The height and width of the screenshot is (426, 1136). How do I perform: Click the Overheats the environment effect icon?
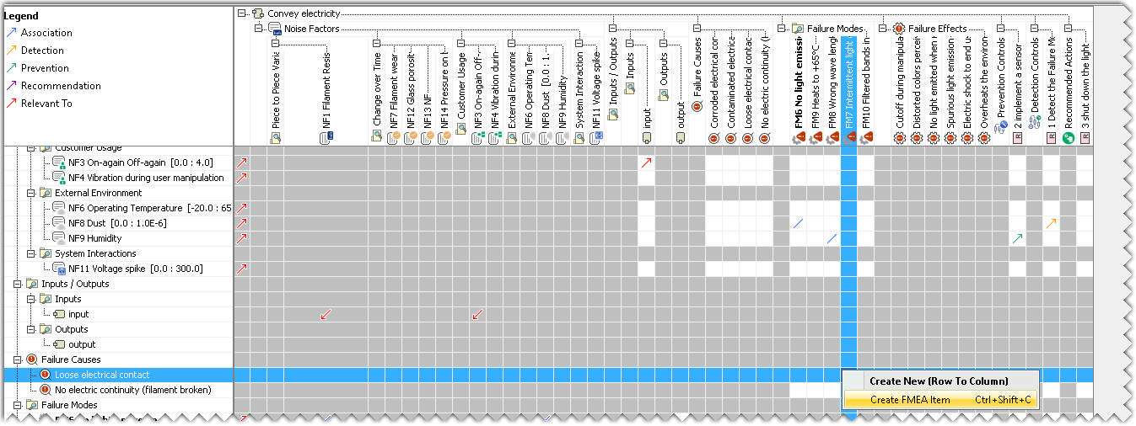[x=983, y=137]
